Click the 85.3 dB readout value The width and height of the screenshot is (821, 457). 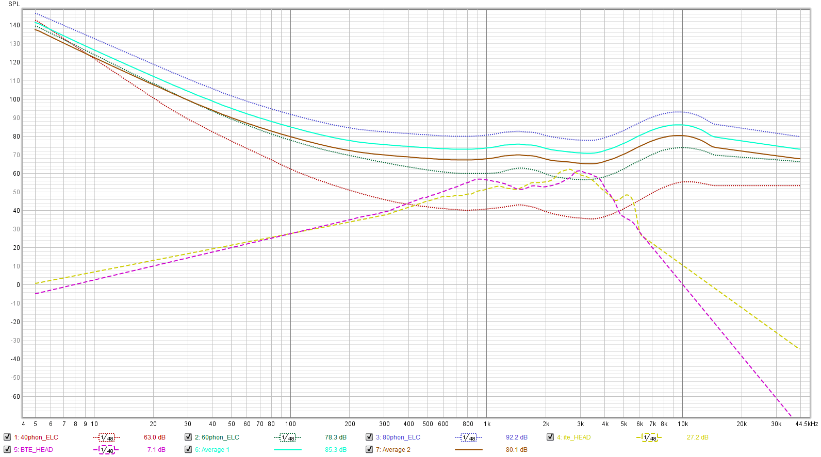[x=336, y=450]
